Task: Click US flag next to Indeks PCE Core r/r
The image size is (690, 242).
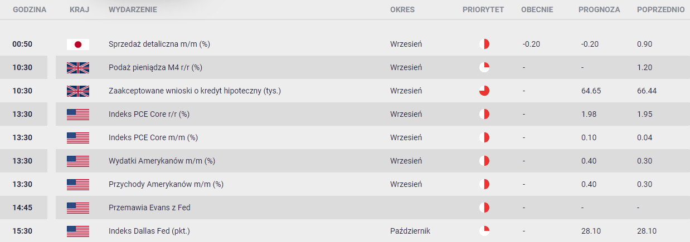Action: click(x=78, y=115)
